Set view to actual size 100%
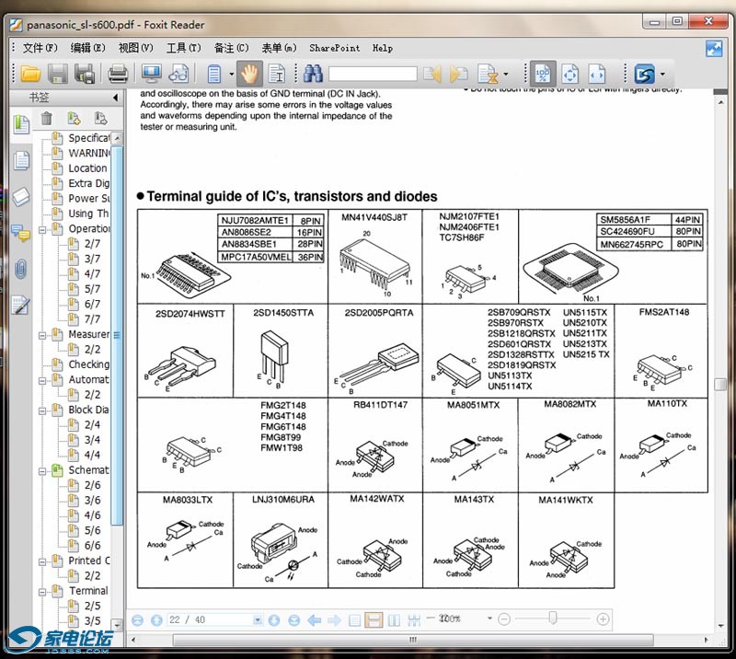 click(x=543, y=74)
